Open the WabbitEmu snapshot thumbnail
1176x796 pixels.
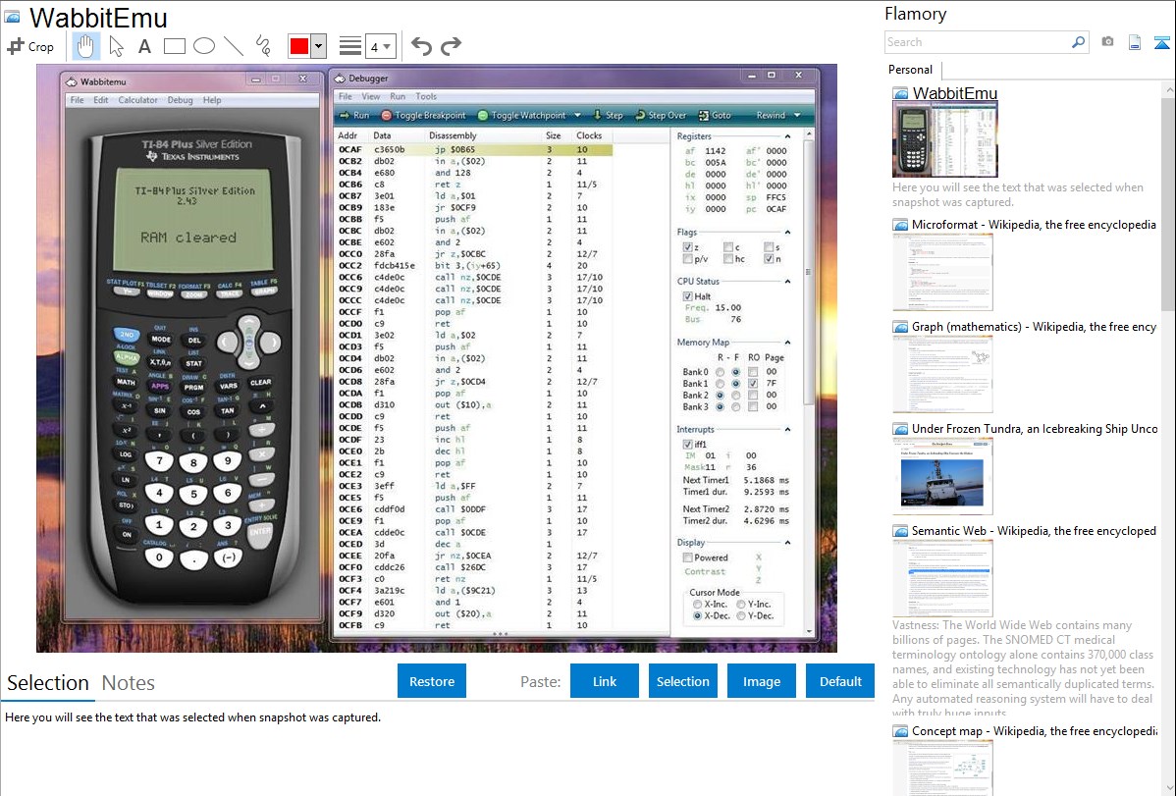point(945,140)
